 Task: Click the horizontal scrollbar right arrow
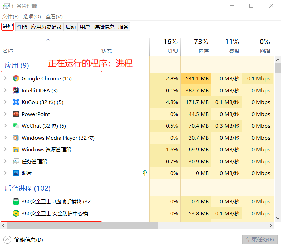click(x=271, y=225)
